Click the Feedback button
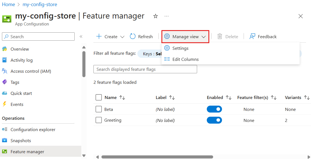The image size is (311, 159). [263, 37]
